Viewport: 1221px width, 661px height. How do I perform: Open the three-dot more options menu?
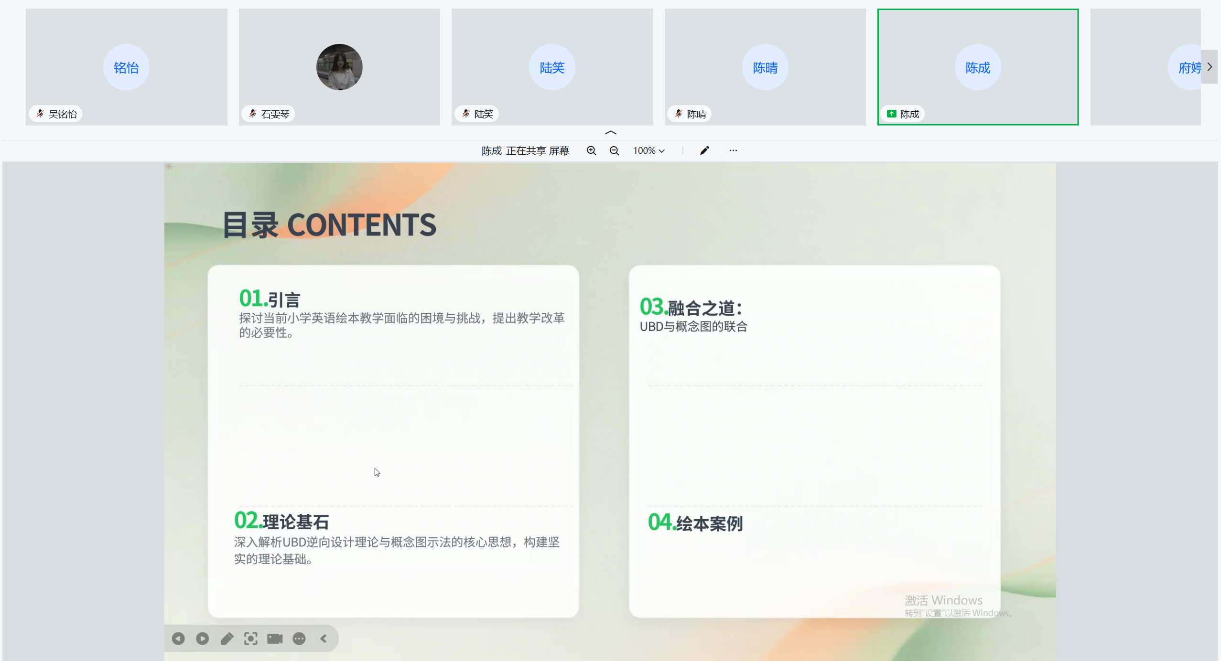(733, 151)
